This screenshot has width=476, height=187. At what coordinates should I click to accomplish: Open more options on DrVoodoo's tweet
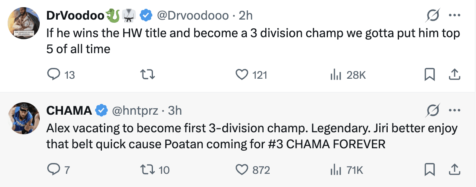click(454, 16)
